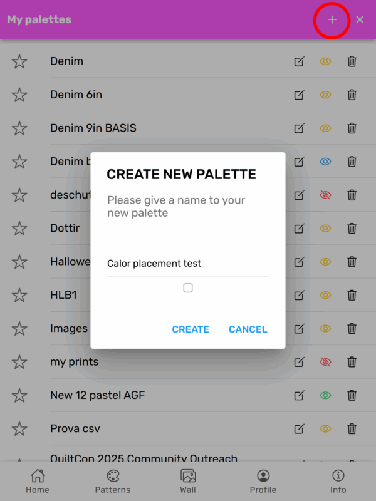Tick the checkbox in the dialog
The height and width of the screenshot is (501, 376).
pyautogui.click(x=188, y=288)
